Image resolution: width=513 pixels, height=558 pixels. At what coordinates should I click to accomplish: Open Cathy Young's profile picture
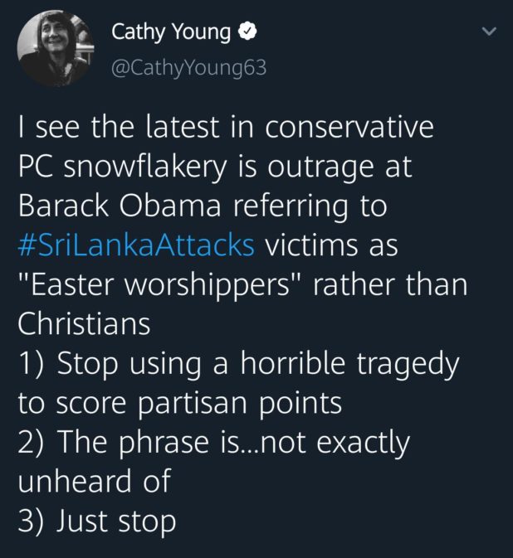pyautogui.click(x=55, y=49)
